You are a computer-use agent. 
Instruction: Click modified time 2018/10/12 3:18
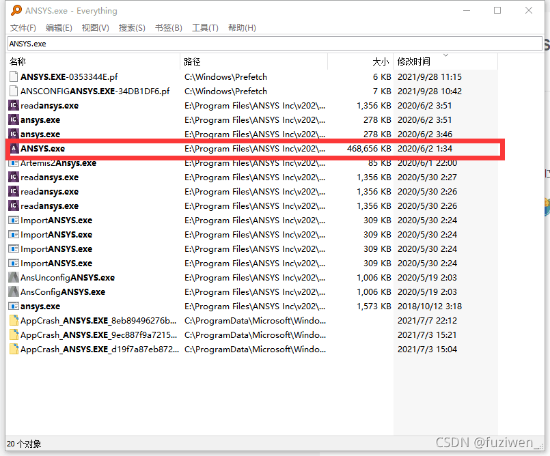point(430,306)
